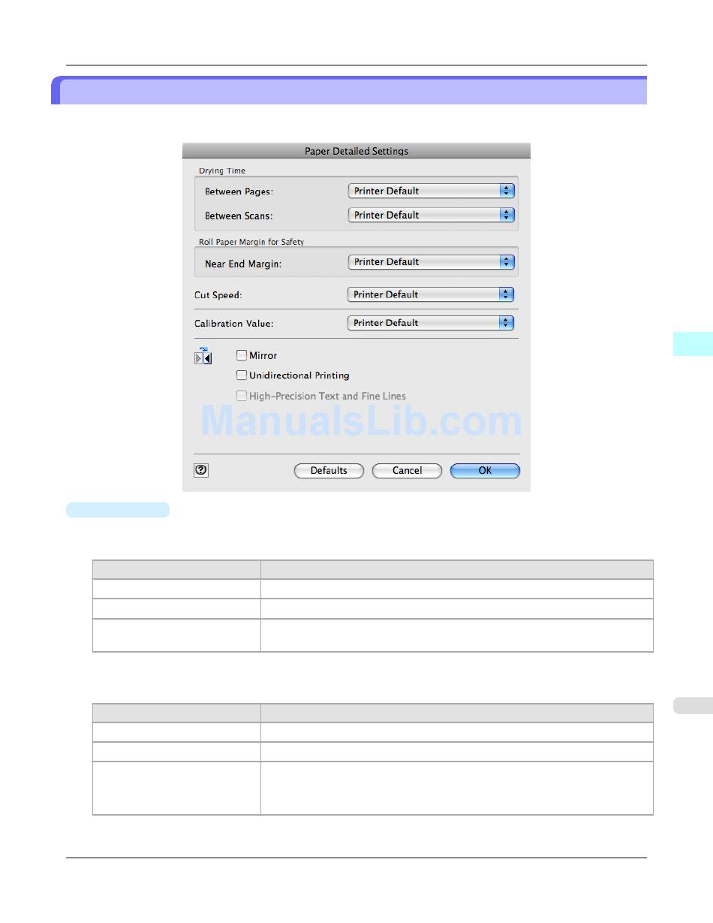Screen dimensions: 713x923
Task: Click the Cancel button
Action: 408,471
